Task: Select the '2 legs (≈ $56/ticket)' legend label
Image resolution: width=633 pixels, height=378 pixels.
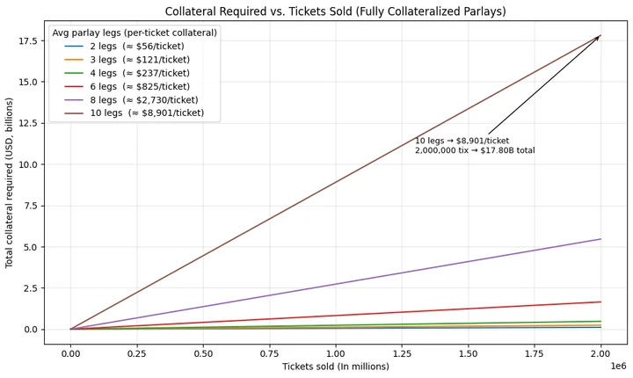Action: 137,47
